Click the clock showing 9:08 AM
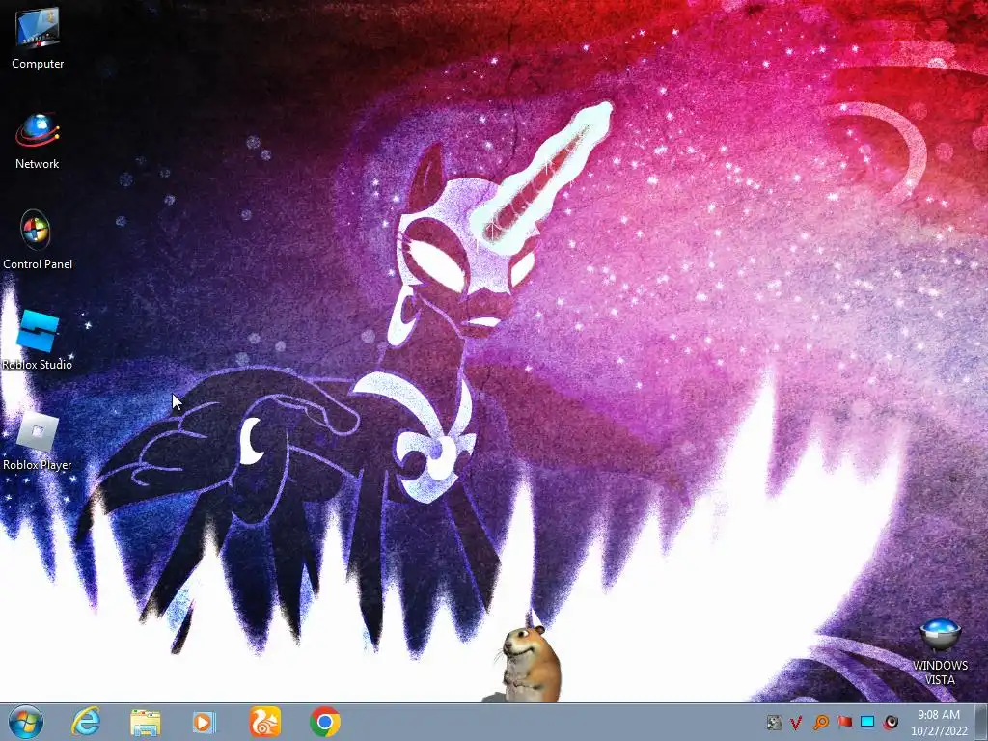 (x=938, y=723)
